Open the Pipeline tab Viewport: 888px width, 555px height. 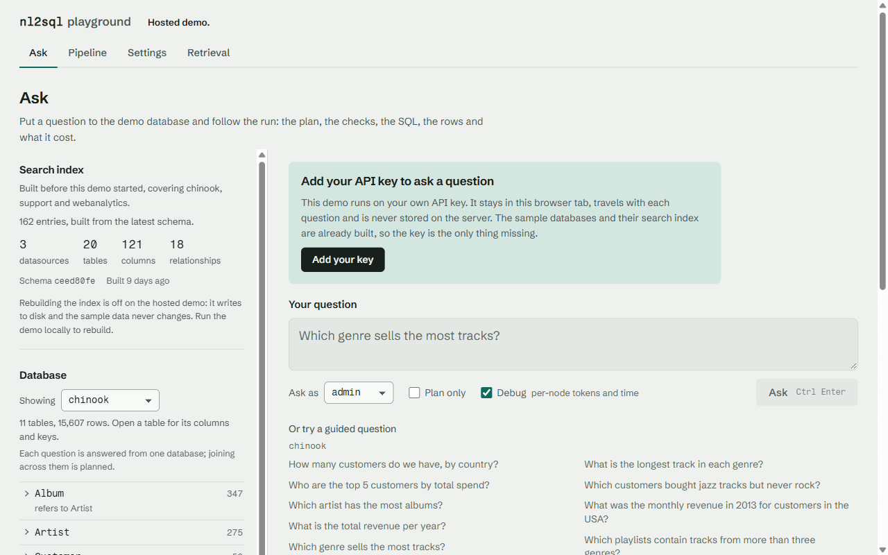click(x=87, y=53)
